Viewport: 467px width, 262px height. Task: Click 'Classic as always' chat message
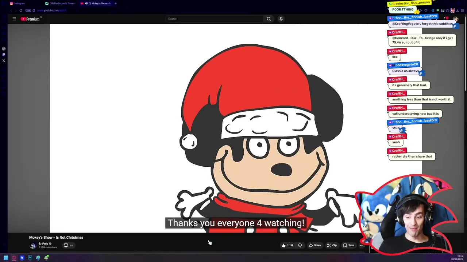tap(405, 71)
